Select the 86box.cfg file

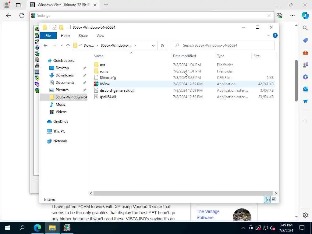point(108,78)
